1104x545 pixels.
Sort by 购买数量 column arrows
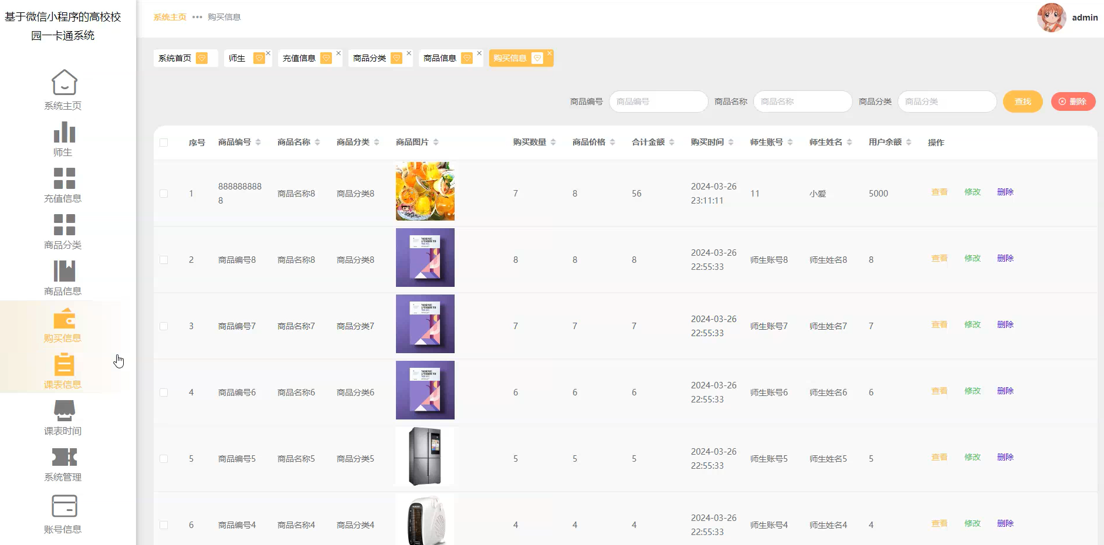553,143
